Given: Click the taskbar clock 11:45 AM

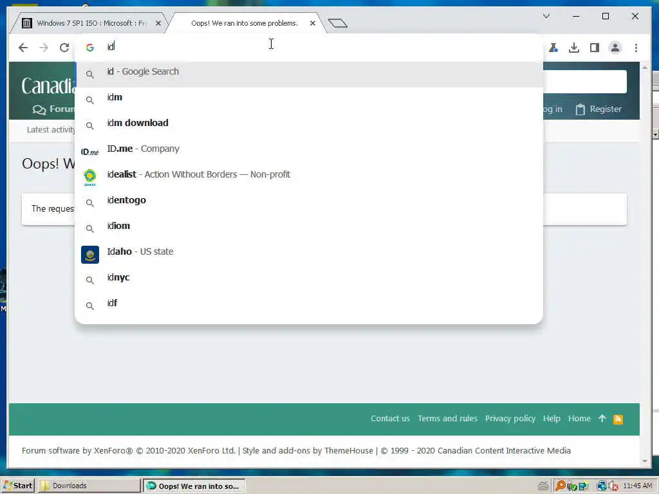Looking at the screenshot, I should 637,486.
